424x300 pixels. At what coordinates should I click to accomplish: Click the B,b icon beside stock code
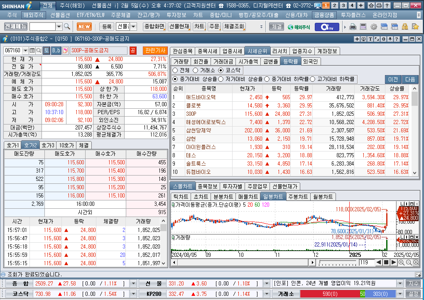tap(56, 50)
